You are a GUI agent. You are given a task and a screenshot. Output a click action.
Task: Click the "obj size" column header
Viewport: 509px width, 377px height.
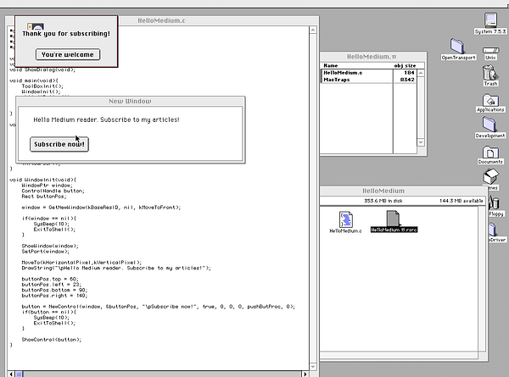tap(405, 65)
